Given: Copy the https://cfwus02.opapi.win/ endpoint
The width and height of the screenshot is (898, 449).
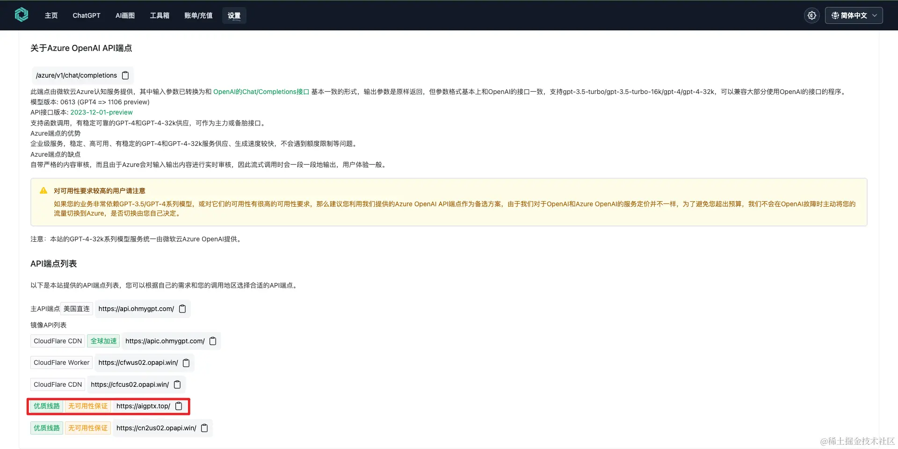Looking at the screenshot, I should click(186, 363).
